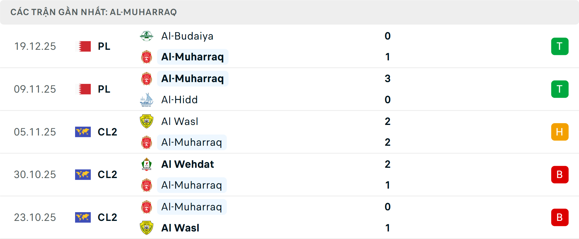Viewport: 579px width, 239px height.
Task: Click CL2 competition flag for 30.10.25
Action: click(83, 175)
